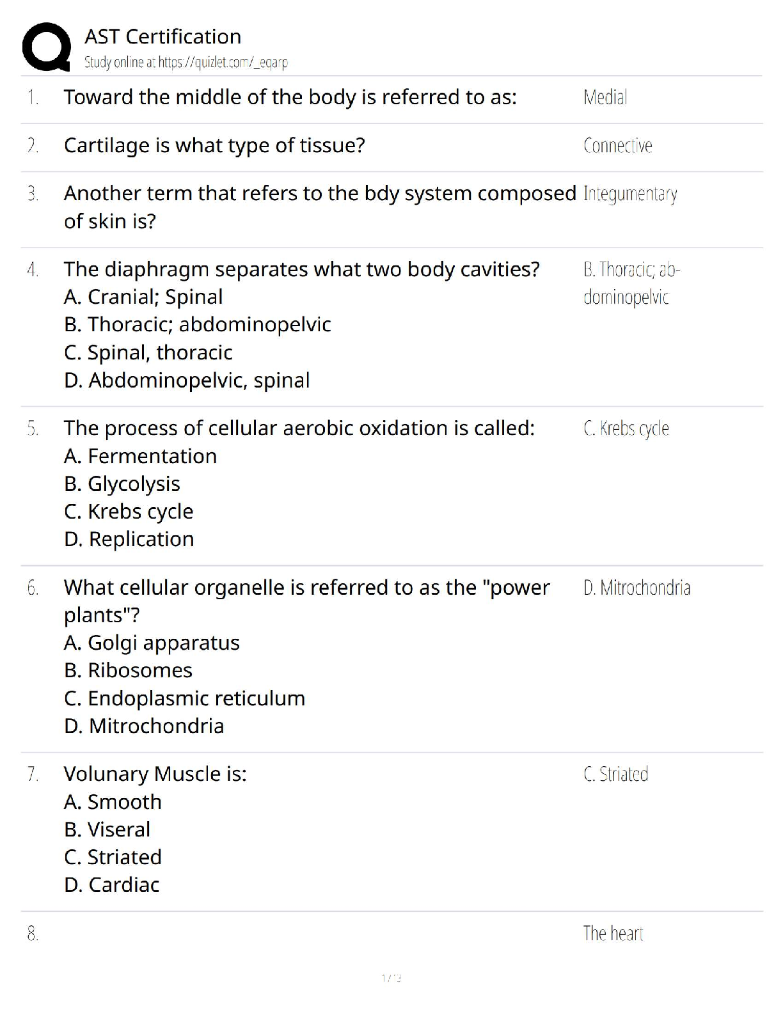Select option 'A. Golgi apparatus'
The height and width of the screenshot is (1013, 783).
[x=152, y=643]
